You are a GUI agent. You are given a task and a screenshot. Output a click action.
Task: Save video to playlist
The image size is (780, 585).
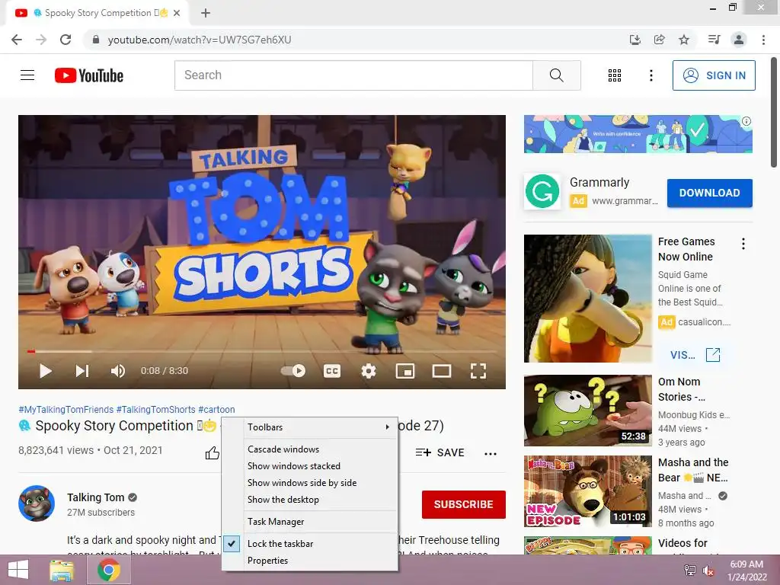click(440, 452)
